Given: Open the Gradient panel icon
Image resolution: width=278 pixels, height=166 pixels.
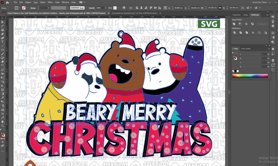Looking at the screenshot, I should click(273, 38).
